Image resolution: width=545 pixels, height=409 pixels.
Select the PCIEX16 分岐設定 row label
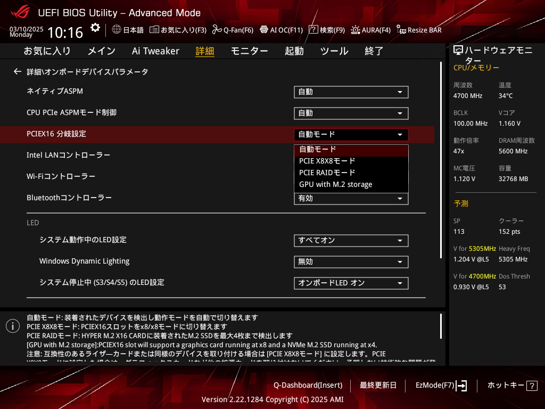pyautogui.click(x=56, y=134)
